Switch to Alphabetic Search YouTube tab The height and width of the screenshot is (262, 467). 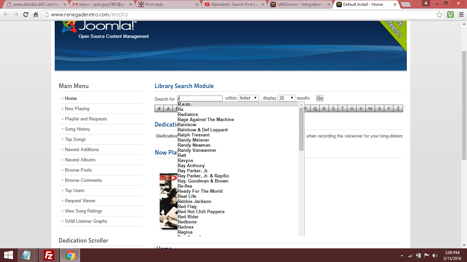[x=235, y=4]
